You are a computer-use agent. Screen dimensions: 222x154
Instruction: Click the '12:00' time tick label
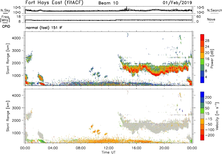109,148
